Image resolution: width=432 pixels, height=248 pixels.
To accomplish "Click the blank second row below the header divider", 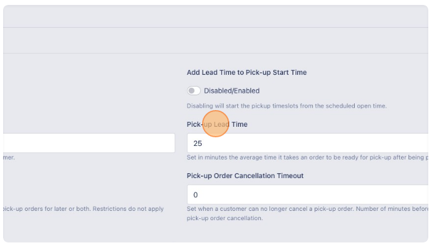I will [216, 40].
